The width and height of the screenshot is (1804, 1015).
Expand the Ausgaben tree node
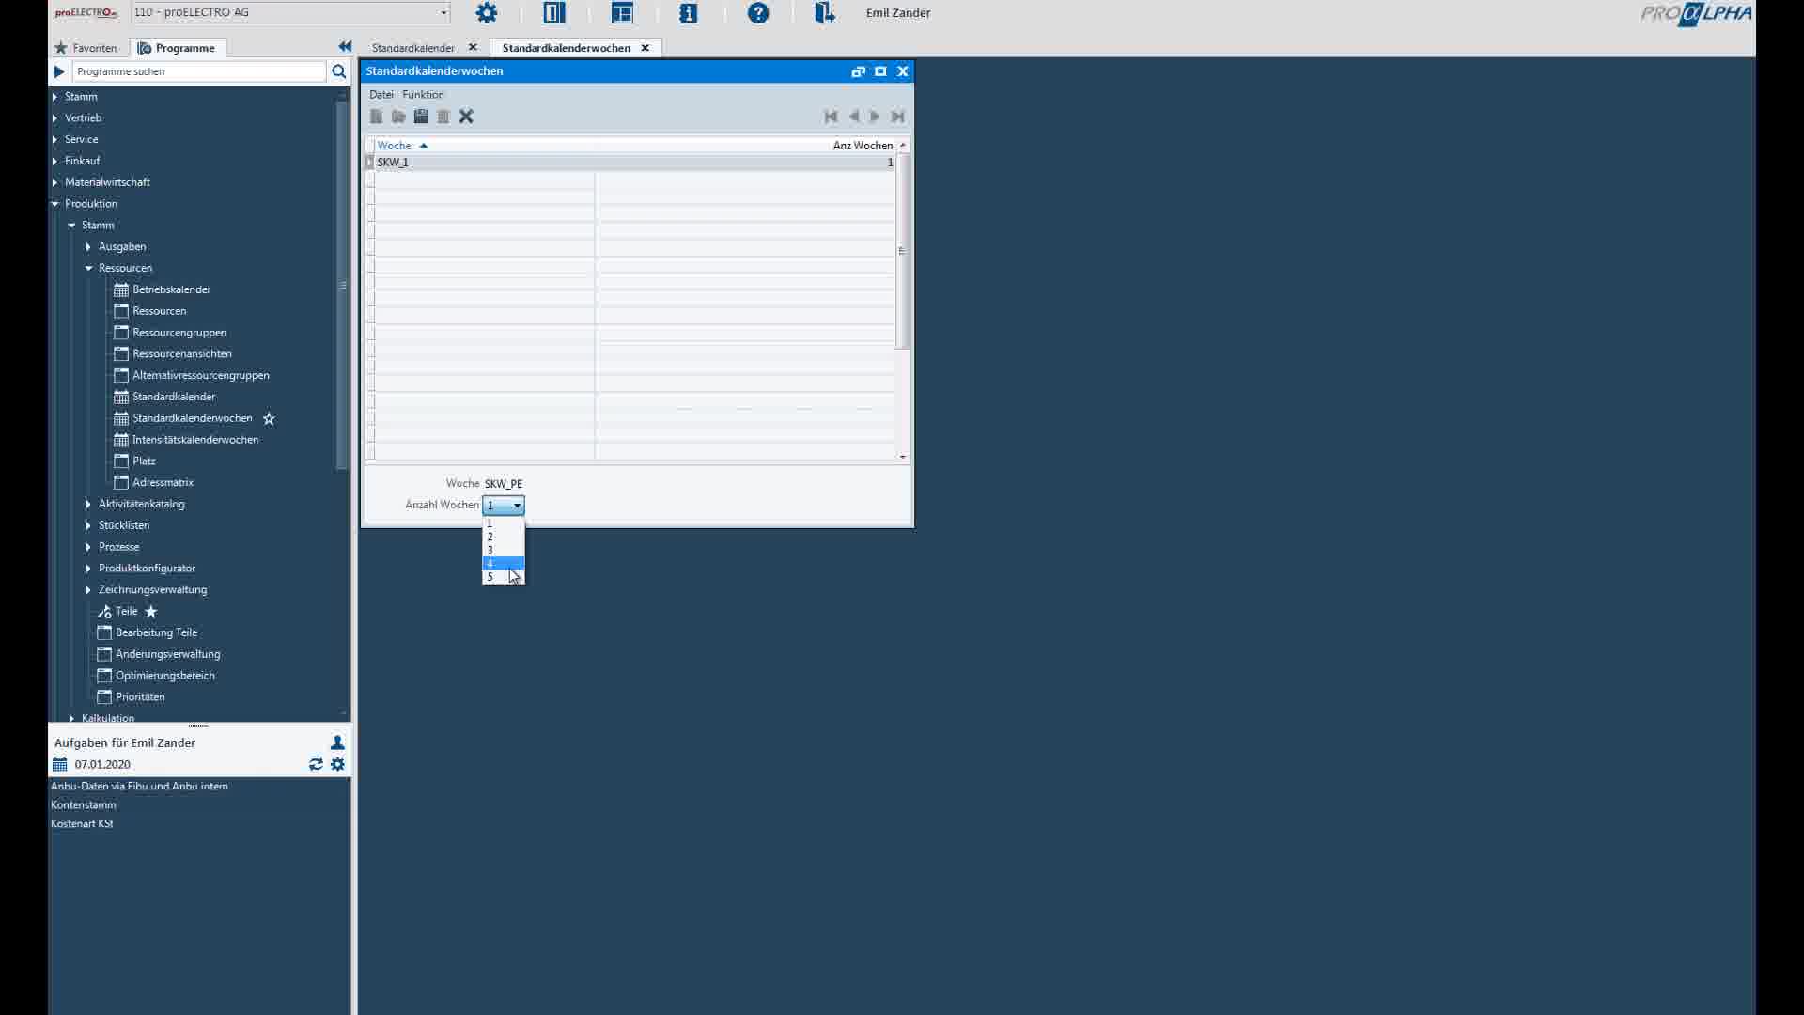click(88, 247)
